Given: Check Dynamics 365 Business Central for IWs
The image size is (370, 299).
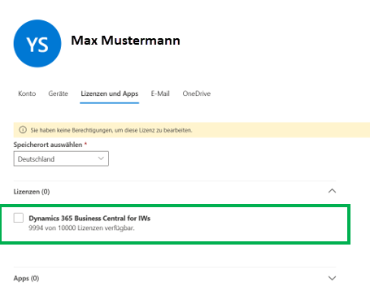Looking at the screenshot, I should click(x=19, y=218).
